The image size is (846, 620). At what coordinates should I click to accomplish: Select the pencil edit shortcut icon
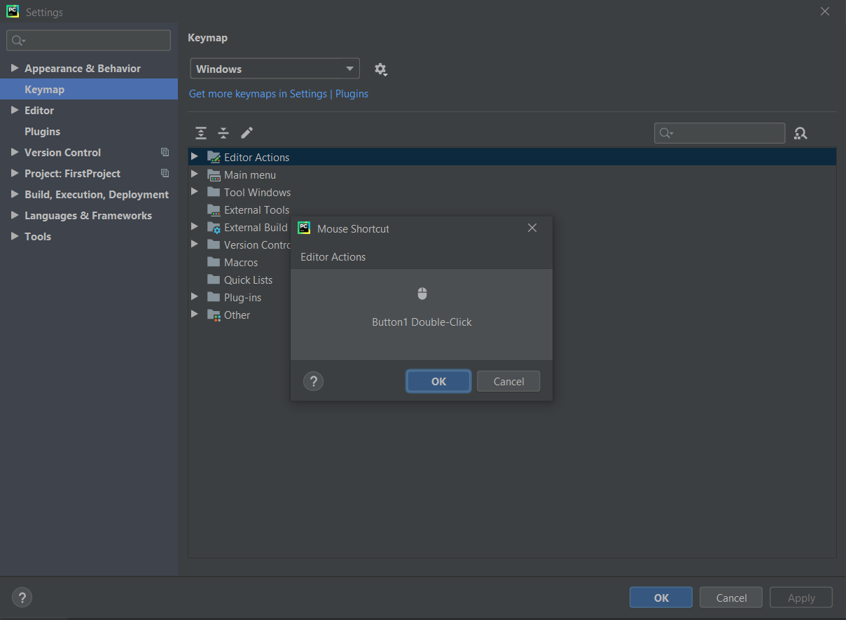[247, 132]
